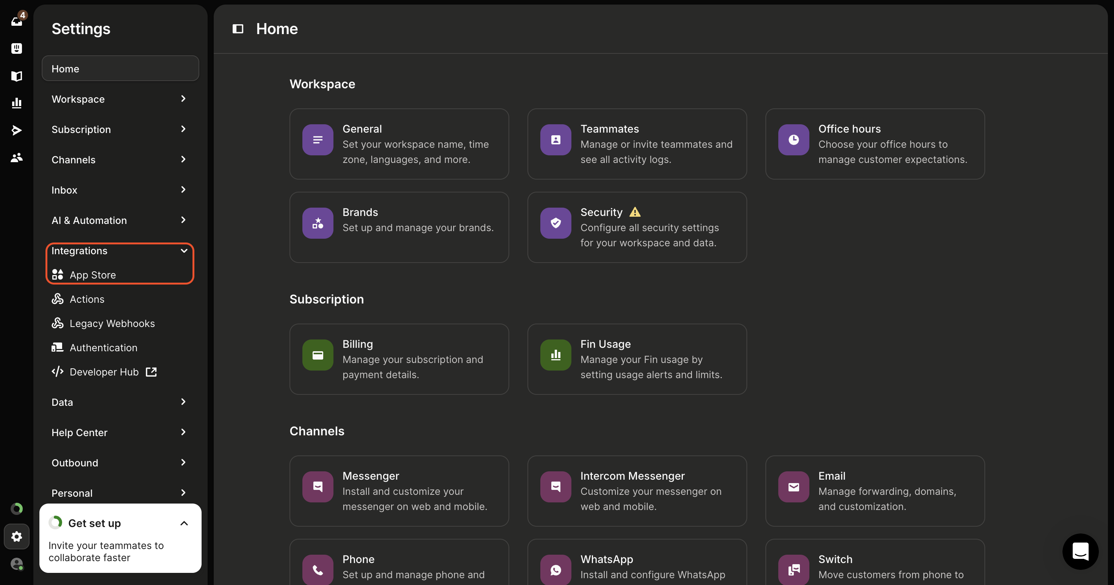The height and width of the screenshot is (585, 1114).
Task: Expand the Personal section chevron
Action: 183,493
